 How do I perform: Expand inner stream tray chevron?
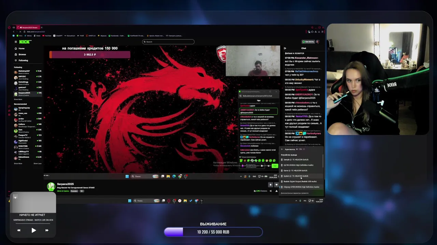tap(241, 176)
